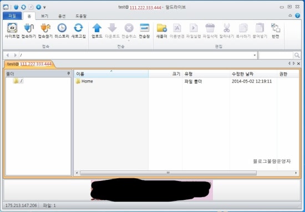Create a folder with 새폴더
305x212 pixels.
click(x=161, y=30)
